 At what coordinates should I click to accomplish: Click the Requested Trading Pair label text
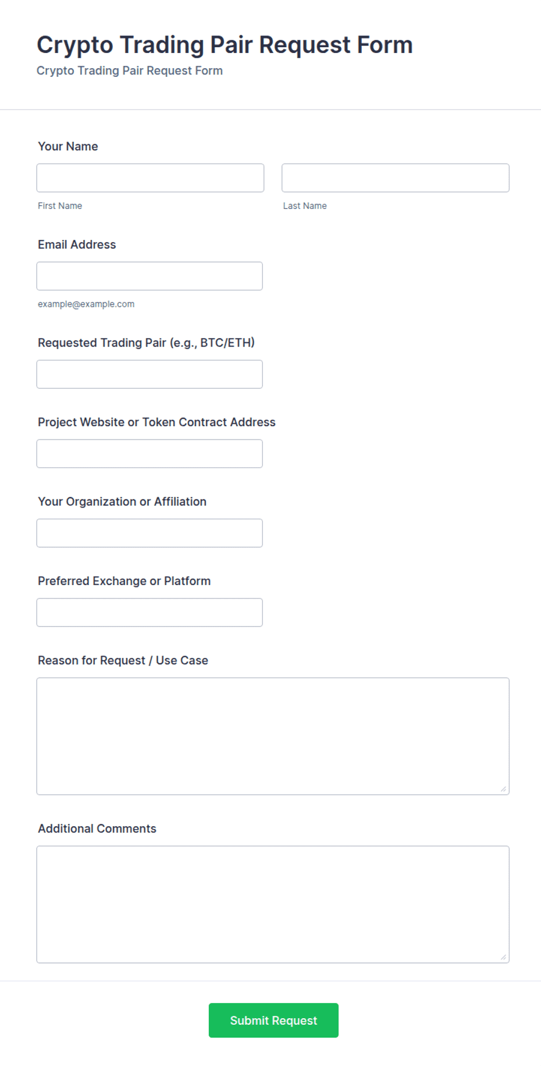[x=146, y=343]
